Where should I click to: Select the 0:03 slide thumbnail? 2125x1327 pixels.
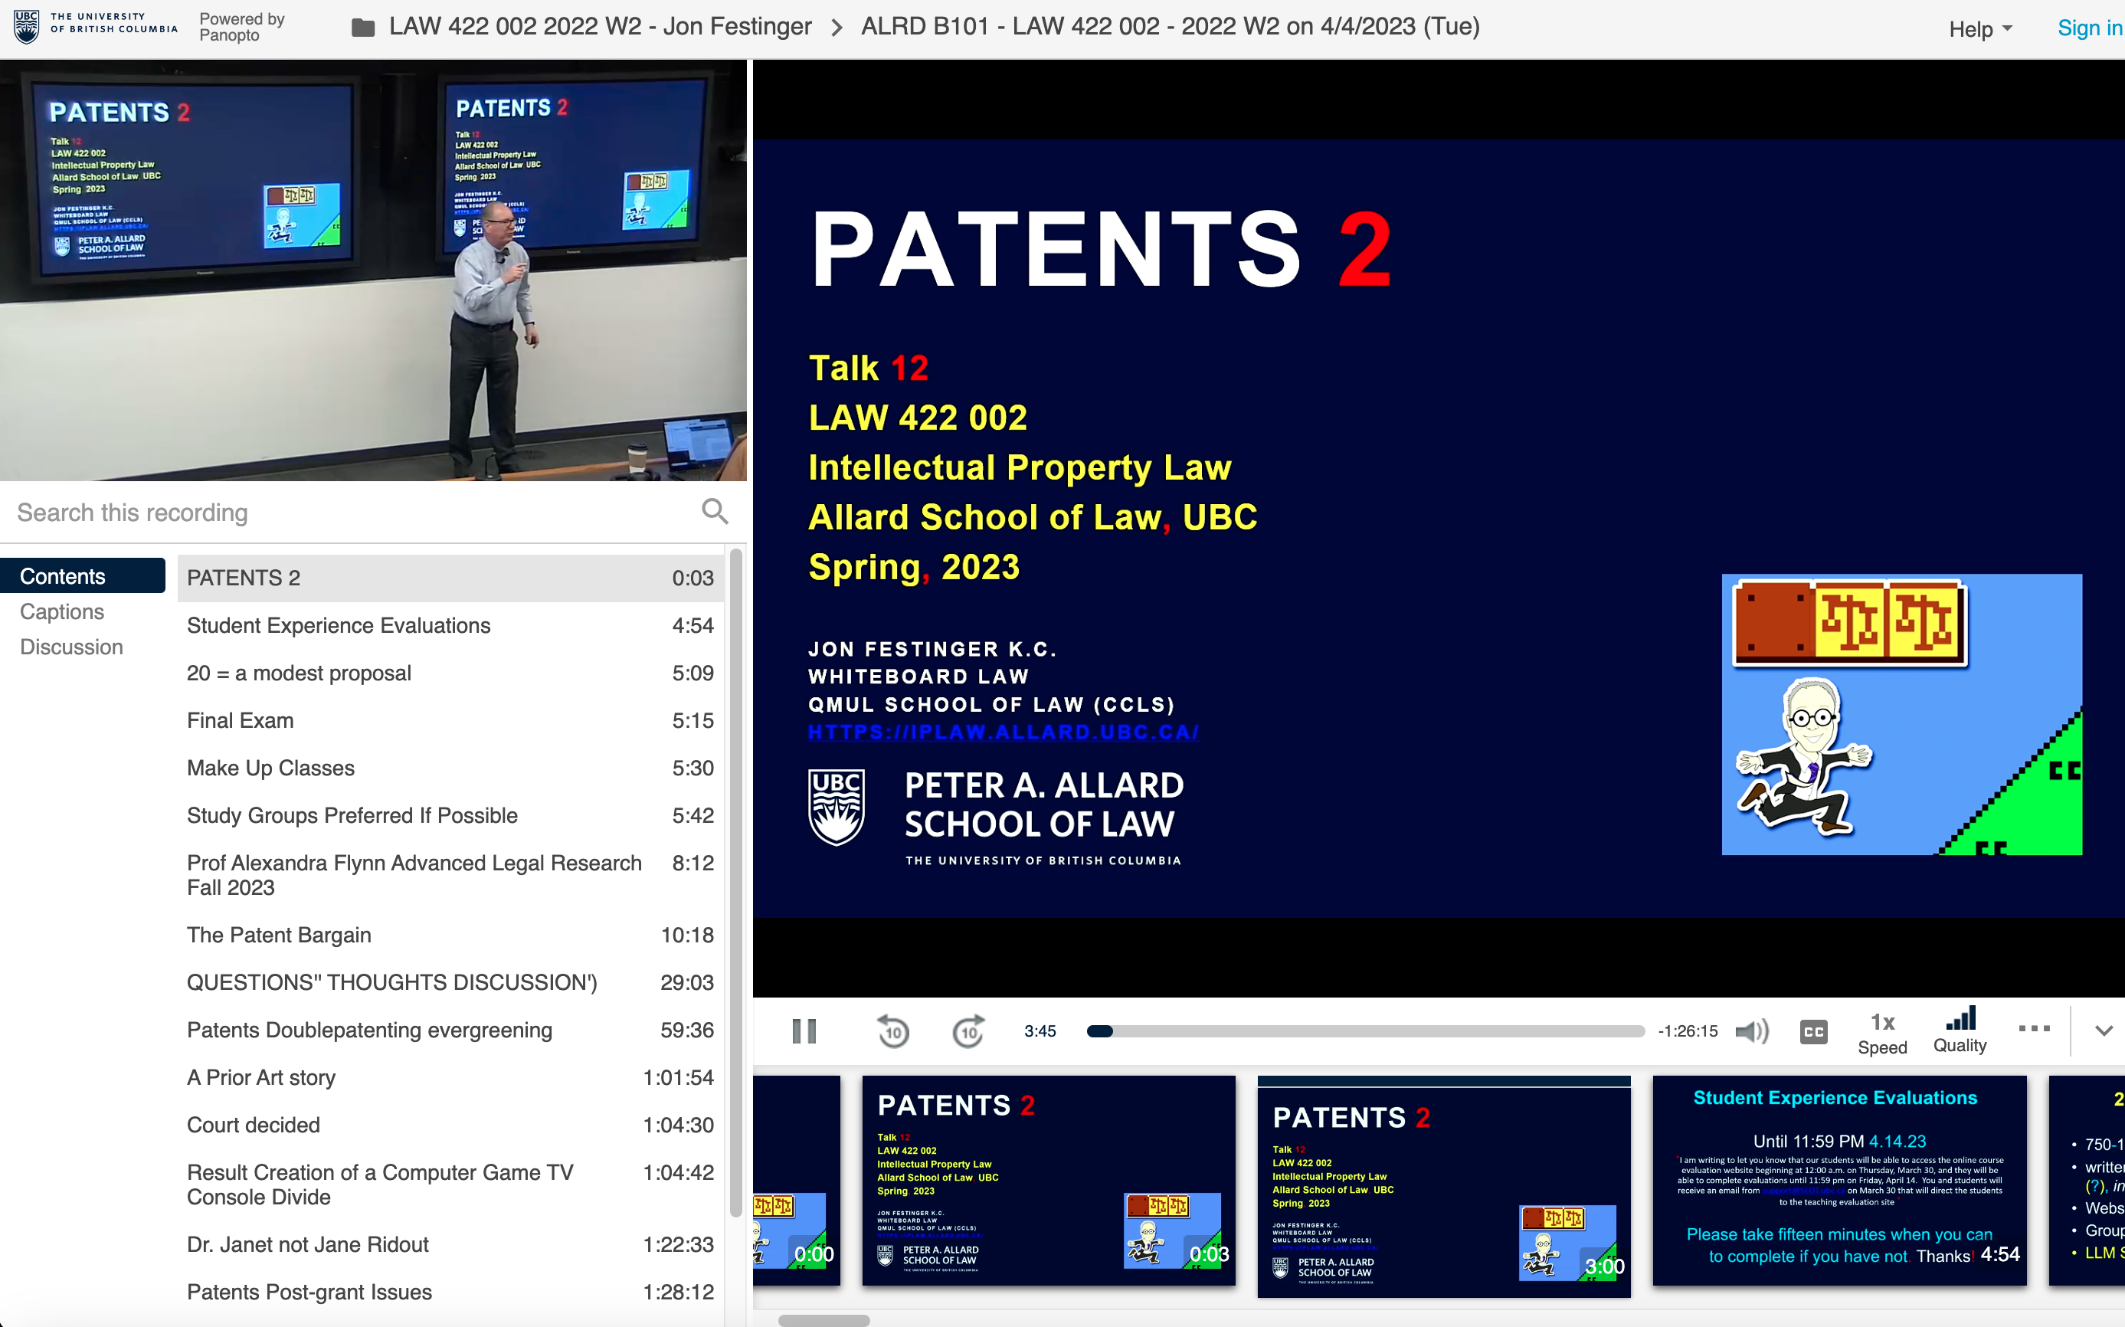(x=1049, y=1181)
